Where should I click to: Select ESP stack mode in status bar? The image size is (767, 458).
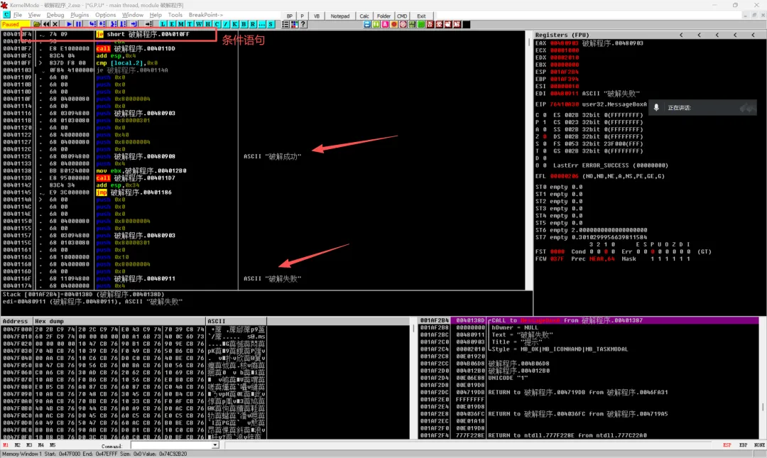tap(727, 445)
